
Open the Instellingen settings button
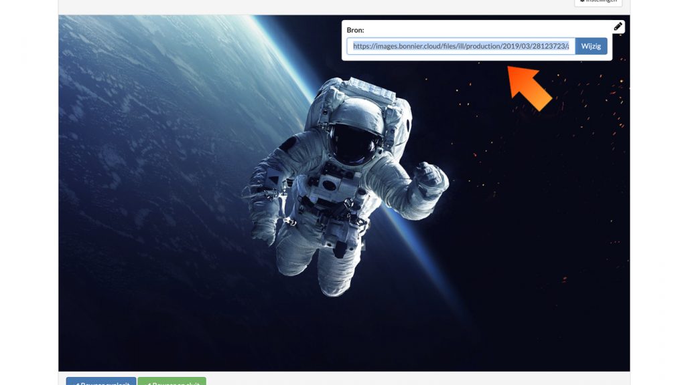click(x=598, y=2)
